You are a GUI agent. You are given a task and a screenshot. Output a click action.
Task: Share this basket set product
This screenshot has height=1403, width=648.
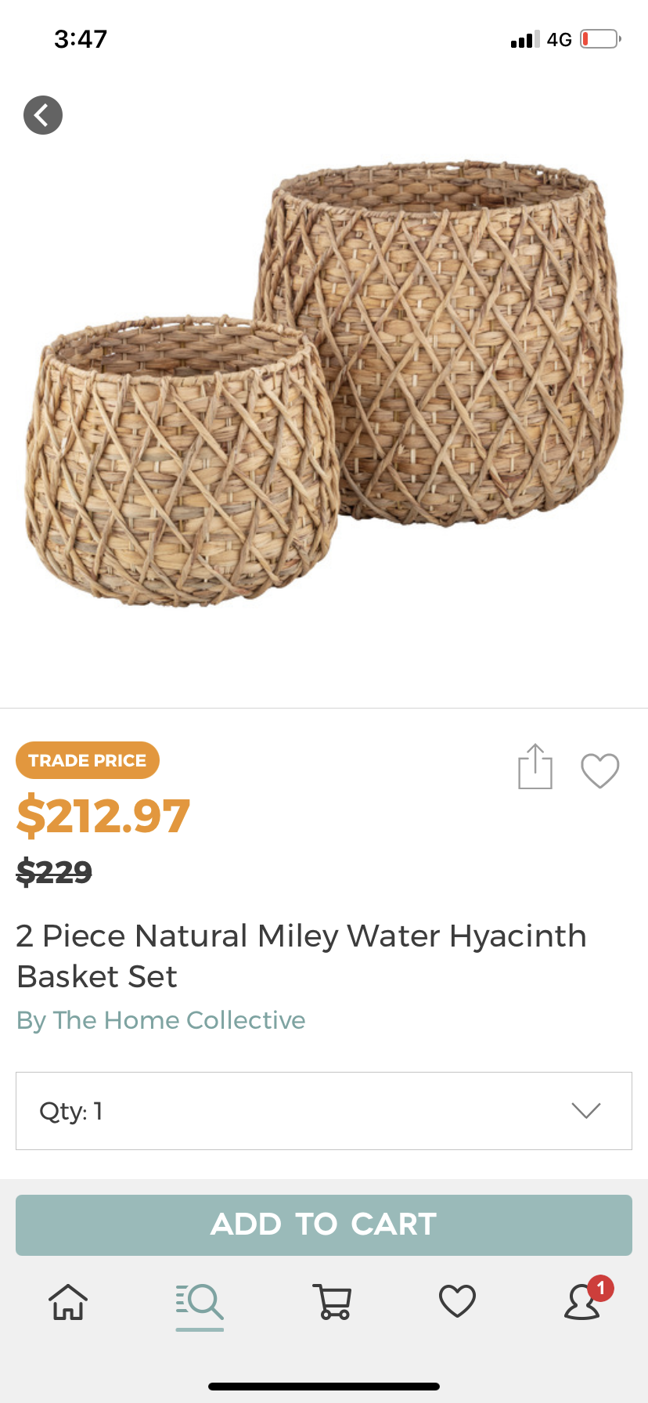(535, 767)
